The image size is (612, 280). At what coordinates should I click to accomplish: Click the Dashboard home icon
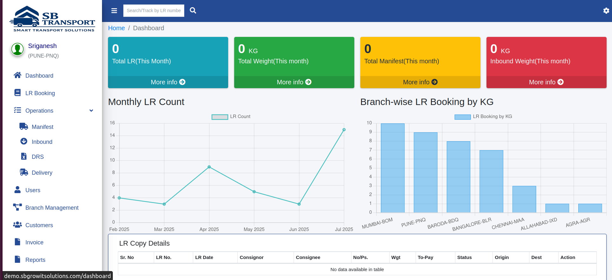[17, 75]
